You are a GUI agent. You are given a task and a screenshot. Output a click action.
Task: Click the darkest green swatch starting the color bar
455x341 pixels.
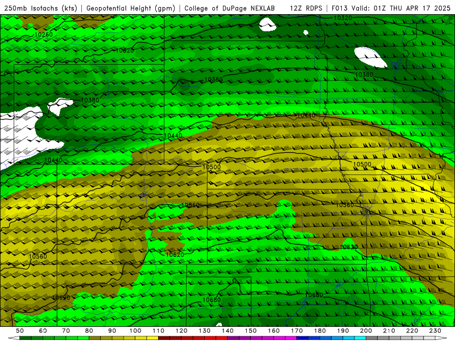pos(26,338)
